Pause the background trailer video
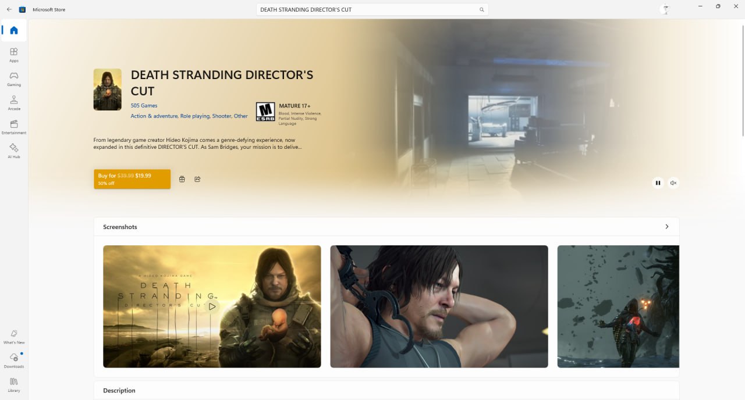Screen dimensions: 745x400 pyautogui.click(x=658, y=183)
